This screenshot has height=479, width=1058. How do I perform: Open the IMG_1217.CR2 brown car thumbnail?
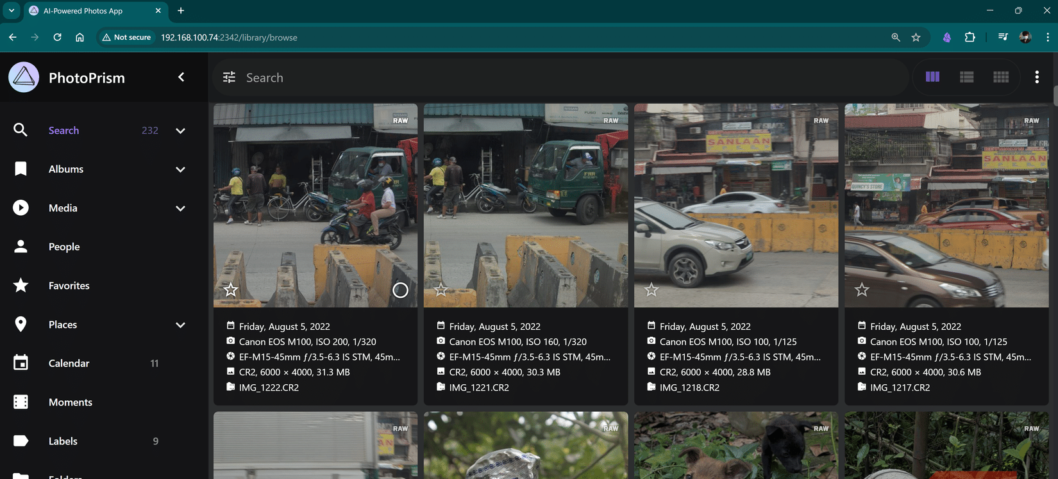tap(946, 206)
